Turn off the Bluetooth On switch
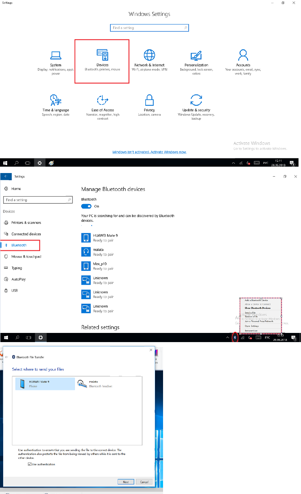The image size is (301, 494). click(x=86, y=206)
